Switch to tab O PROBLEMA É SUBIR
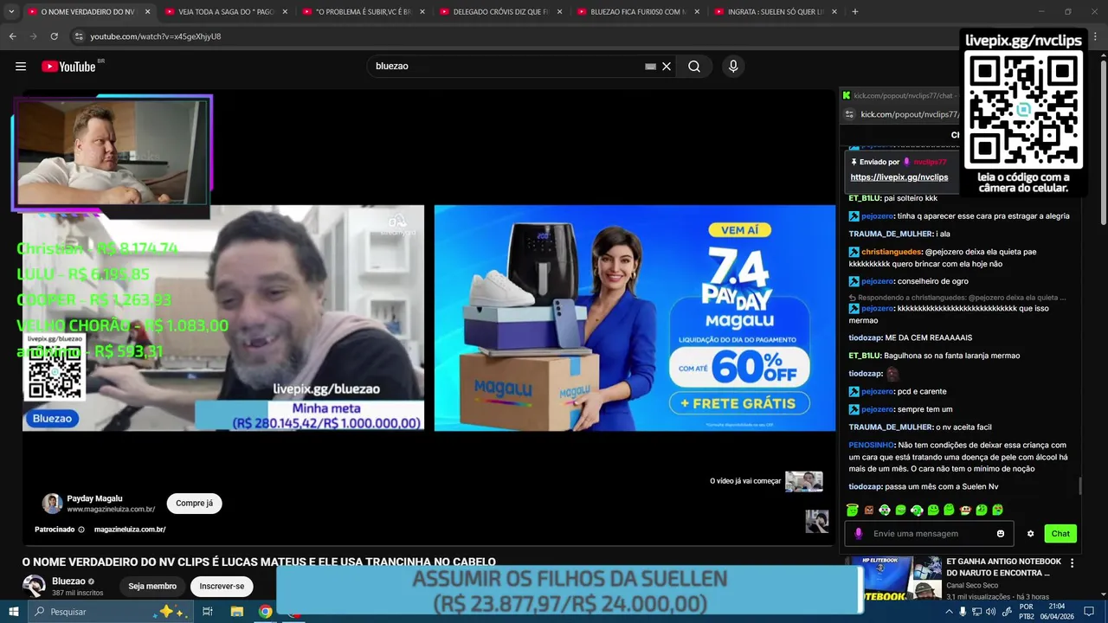1108x623 pixels. [x=364, y=12]
